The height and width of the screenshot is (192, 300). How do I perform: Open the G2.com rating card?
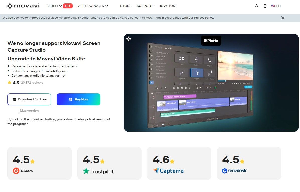point(39,163)
